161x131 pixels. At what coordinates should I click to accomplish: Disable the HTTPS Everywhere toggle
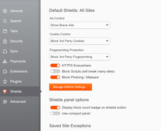coord(55,66)
